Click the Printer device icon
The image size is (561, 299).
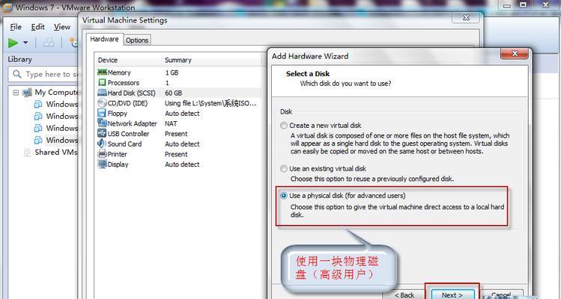[102, 154]
